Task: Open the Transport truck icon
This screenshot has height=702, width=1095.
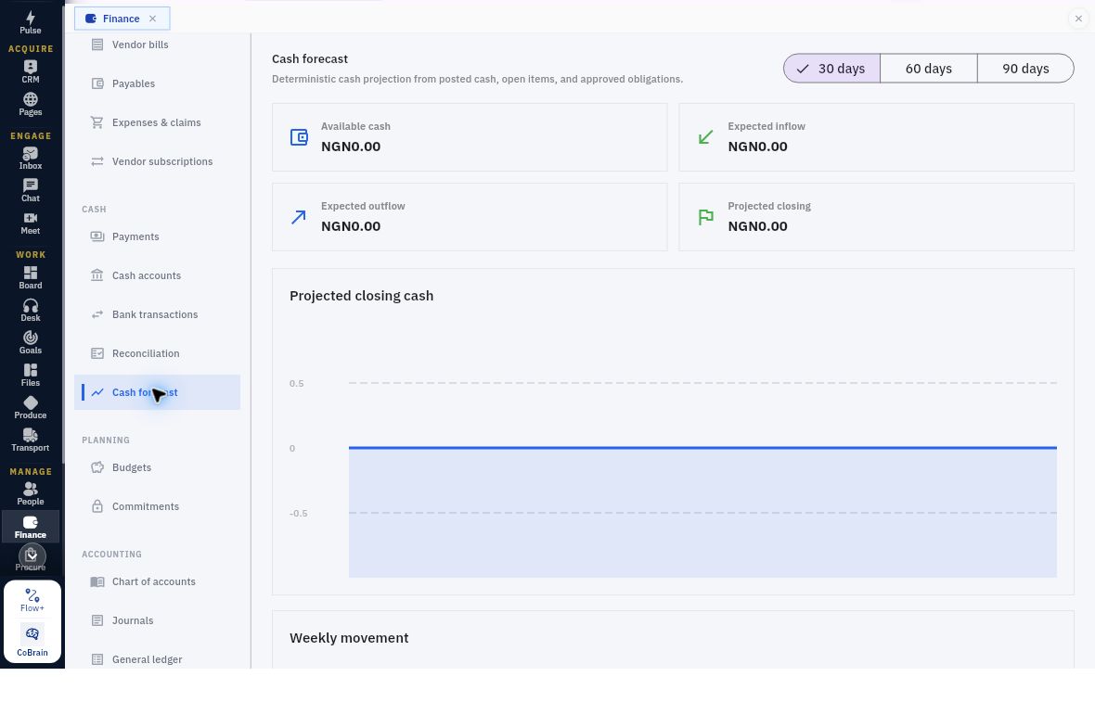Action: coord(30,440)
